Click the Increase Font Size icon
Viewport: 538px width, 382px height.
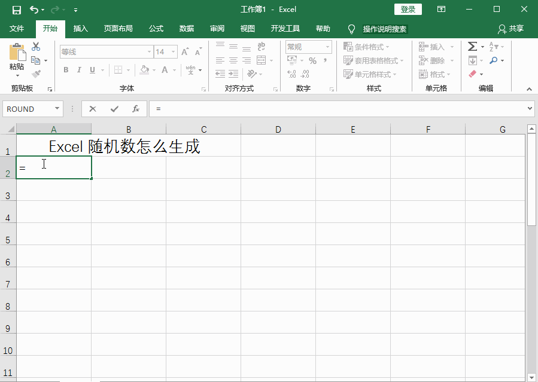click(185, 52)
